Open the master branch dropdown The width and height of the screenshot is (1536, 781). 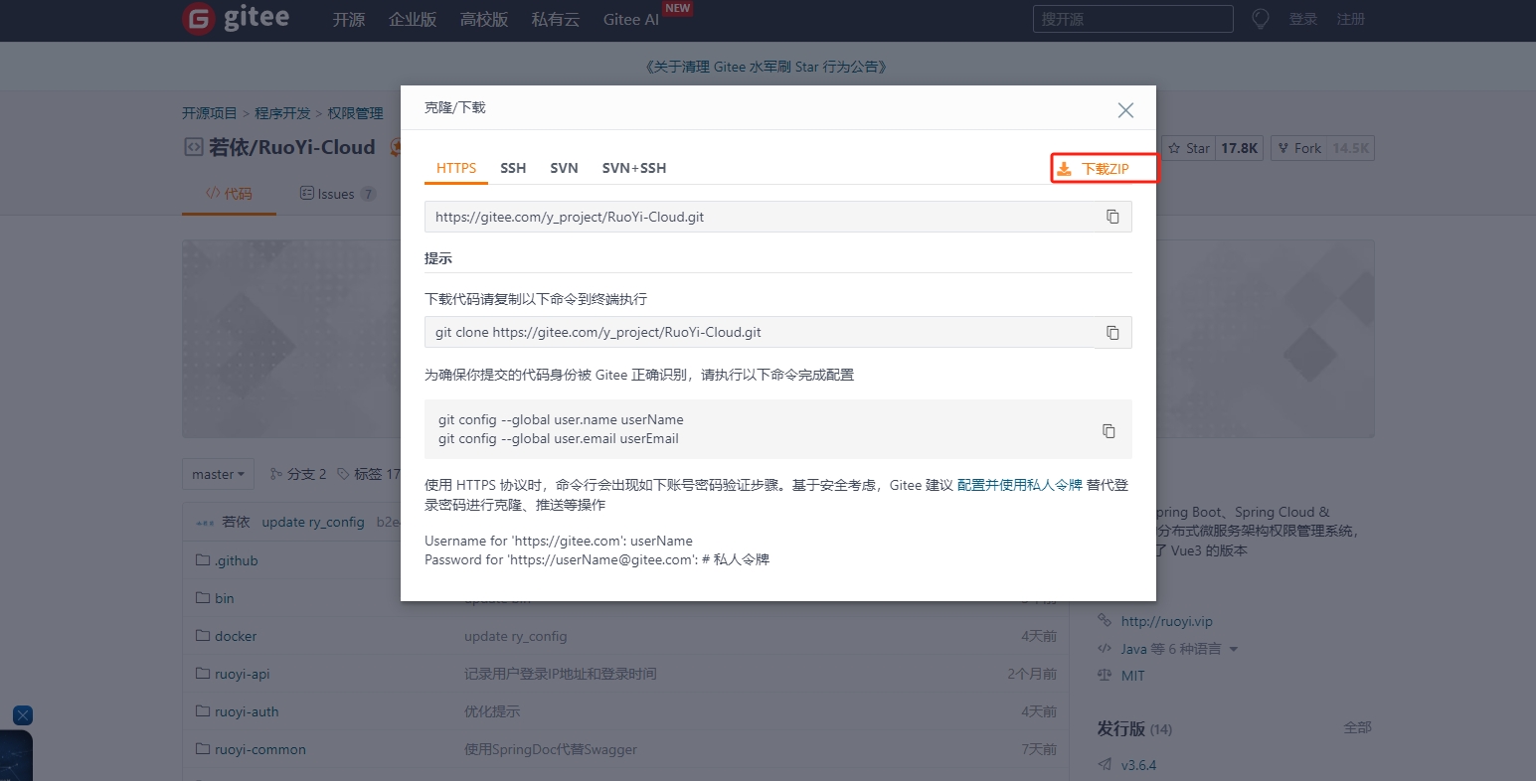(218, 474)
